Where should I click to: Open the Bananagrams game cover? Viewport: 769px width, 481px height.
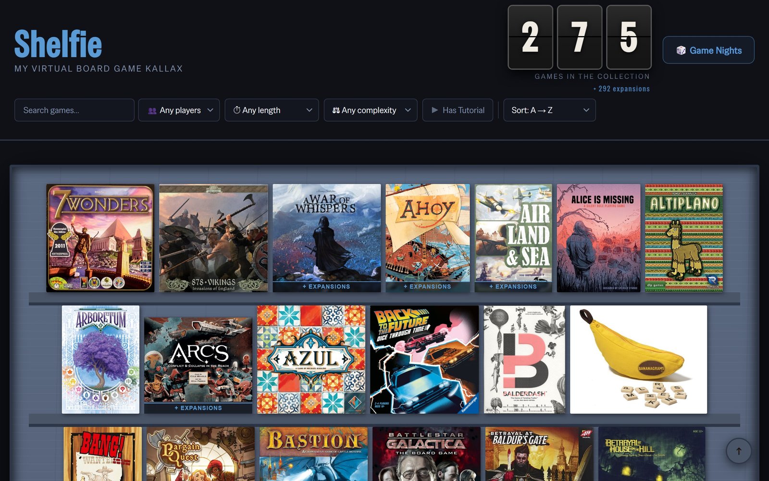click(x=639, y=359)
